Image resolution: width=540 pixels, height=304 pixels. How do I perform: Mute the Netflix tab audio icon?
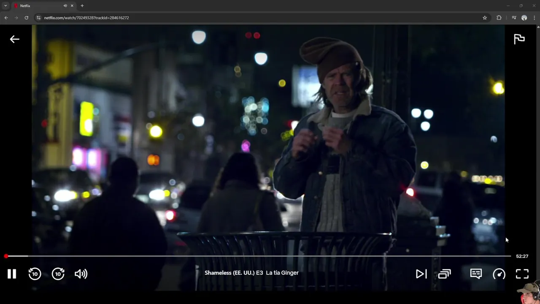click(x=65, y=6)
